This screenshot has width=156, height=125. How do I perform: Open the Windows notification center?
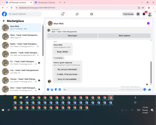tap(152, 110)
